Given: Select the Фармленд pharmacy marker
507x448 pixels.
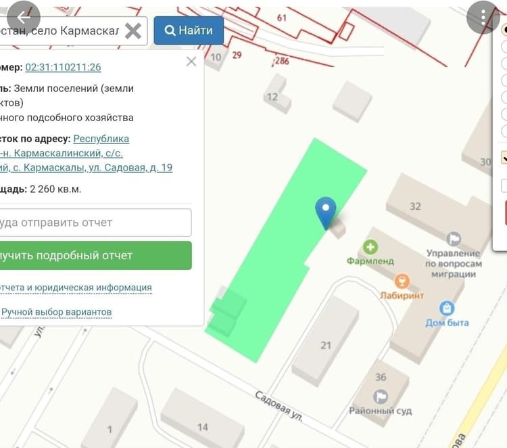Looking at the screenshot, I should pyautogui.click(x=370, y=247).
